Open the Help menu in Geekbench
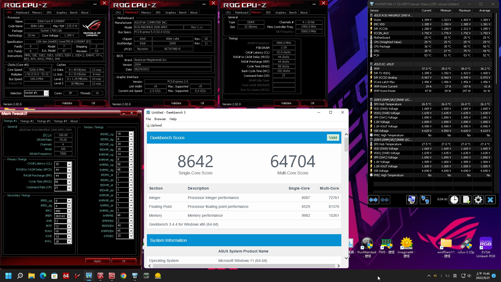The image size is (501, 282). point(173,119)
